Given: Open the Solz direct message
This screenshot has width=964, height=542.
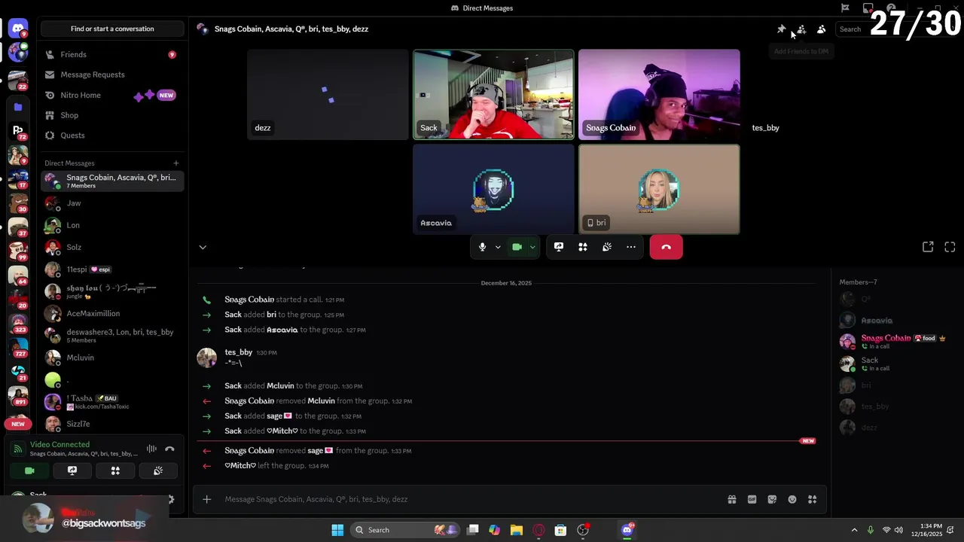Looking at the screenshot, I should (112, 247).
